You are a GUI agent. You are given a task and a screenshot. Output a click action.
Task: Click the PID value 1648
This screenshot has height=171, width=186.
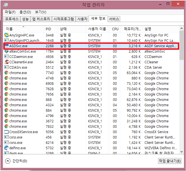click(x=50, y=41)
